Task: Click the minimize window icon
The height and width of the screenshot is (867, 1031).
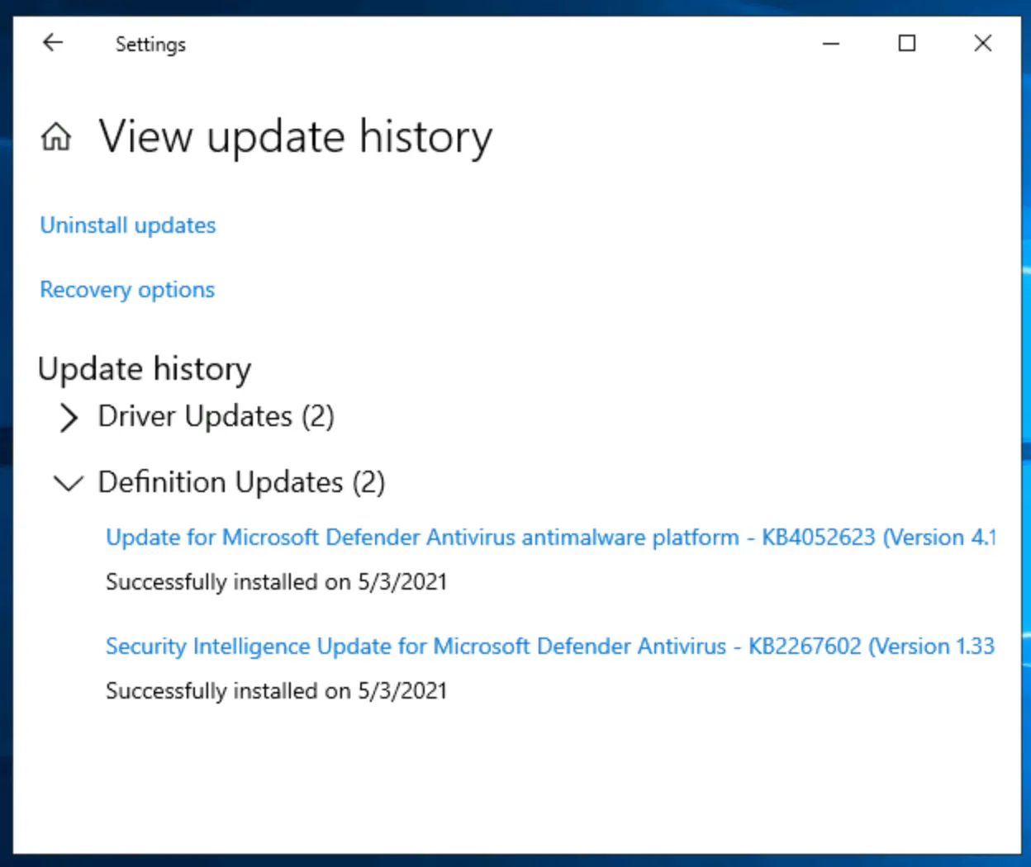Action: (x=831, y=43)
